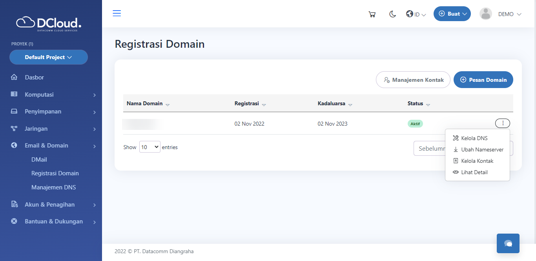Screen dimensions: 536x261
Task: Open the ID language dropdown
Action: 416,14
